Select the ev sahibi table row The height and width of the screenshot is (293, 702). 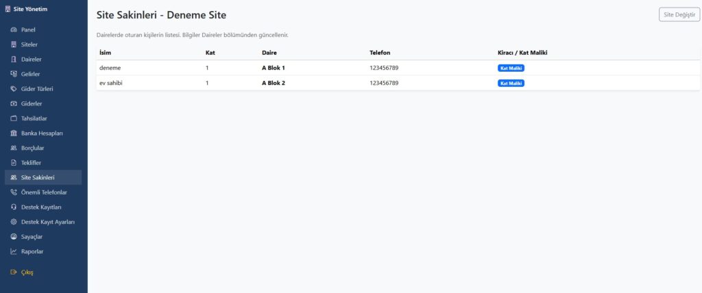tap(274, 83)
